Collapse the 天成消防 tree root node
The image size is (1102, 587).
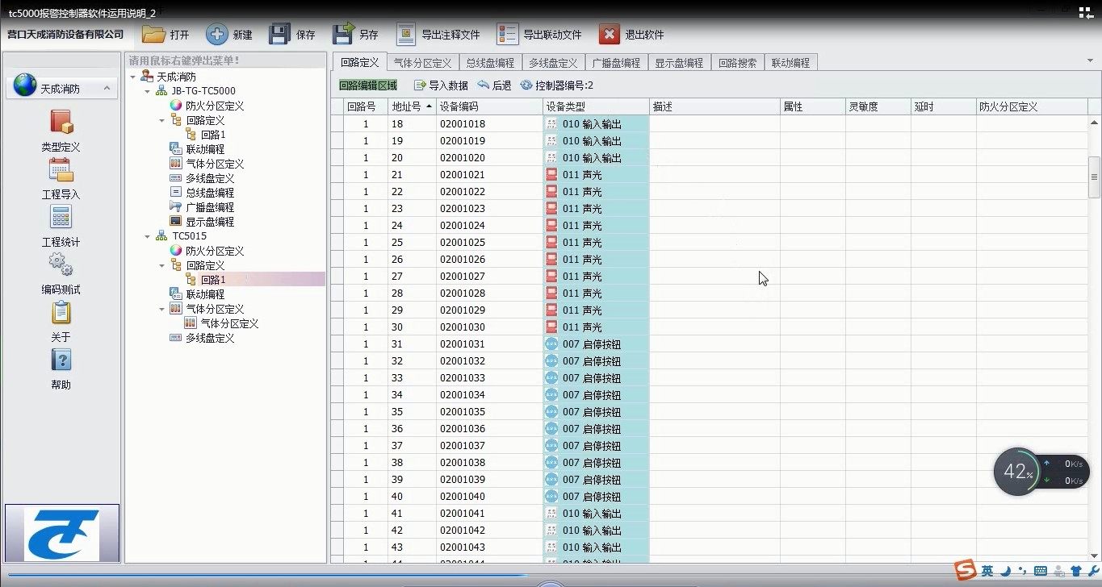click(133, 77)
